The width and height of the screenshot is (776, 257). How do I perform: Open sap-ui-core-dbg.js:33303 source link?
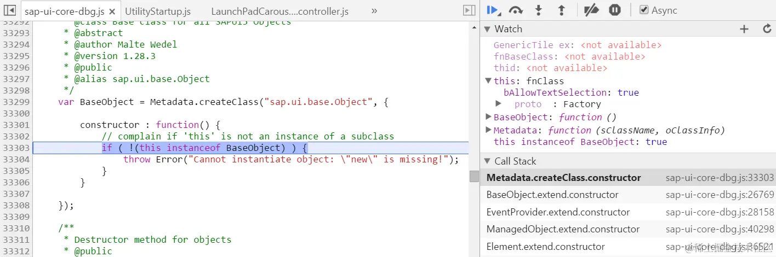coord(720,178)
